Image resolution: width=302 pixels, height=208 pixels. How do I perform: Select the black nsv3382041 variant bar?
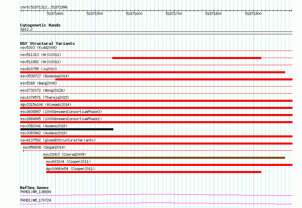(x=67, y=129)
